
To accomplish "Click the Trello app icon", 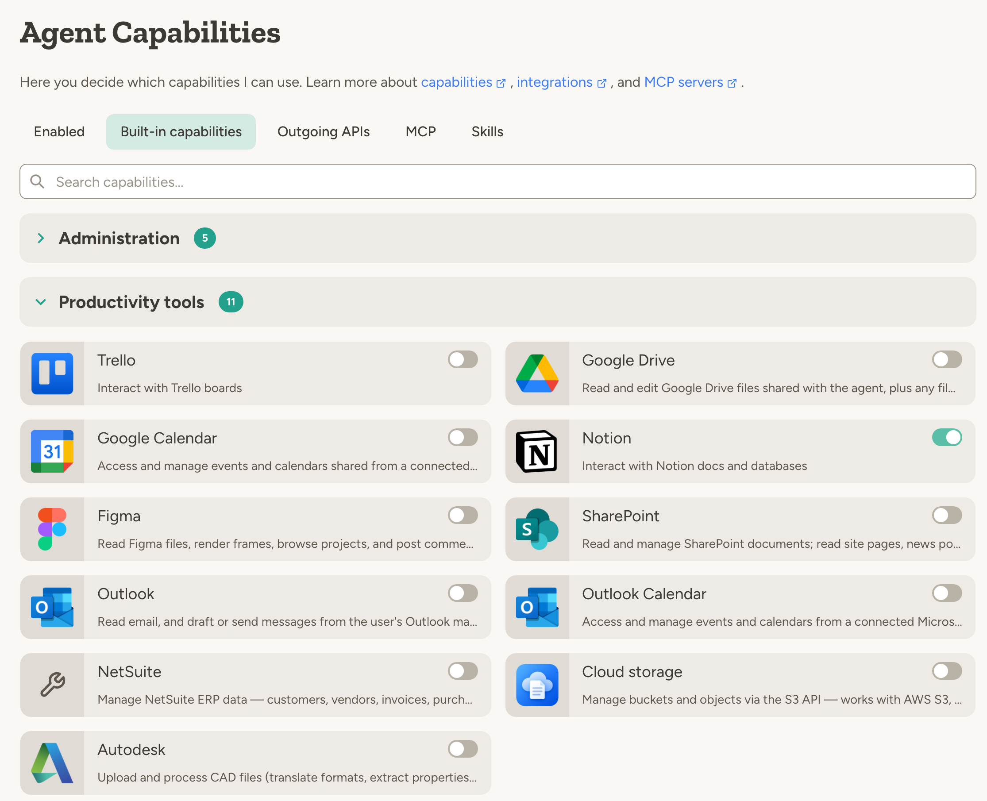I will pyautogui.click(x=52, y=373).
